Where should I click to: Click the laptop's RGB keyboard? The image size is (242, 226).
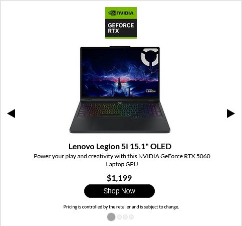(x=120, y=110)
